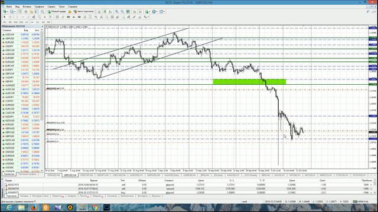Expand arrows objects dropdown in drawing toolbar
The image size is (378, 212).
point(148,17)
